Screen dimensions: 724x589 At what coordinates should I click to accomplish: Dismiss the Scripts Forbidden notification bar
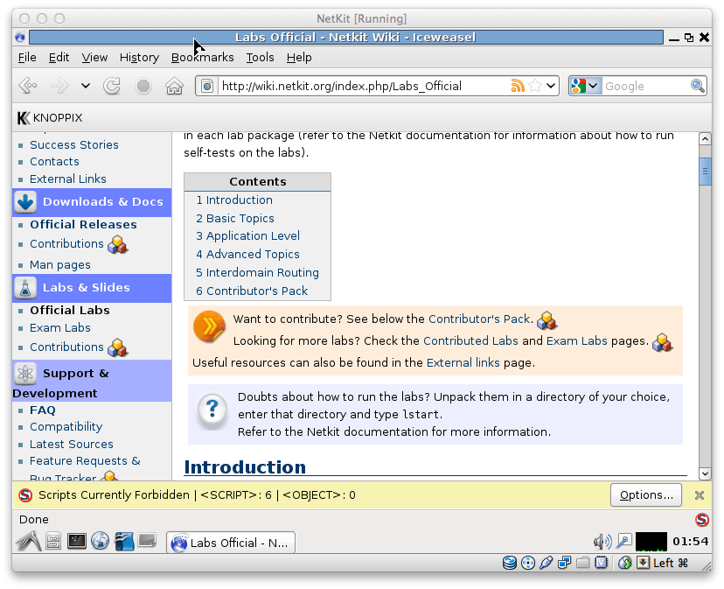tap(699, 495)
